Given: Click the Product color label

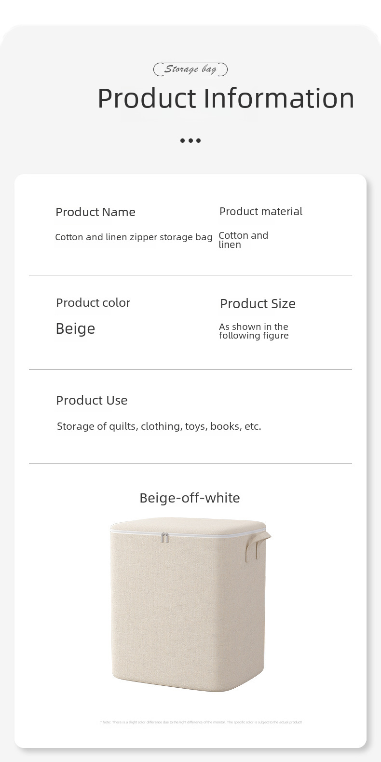Looking at the screenshot, I should tap(93, 303).
